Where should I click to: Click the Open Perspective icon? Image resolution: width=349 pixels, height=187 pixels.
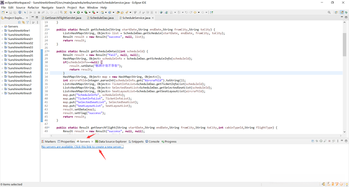336,12
